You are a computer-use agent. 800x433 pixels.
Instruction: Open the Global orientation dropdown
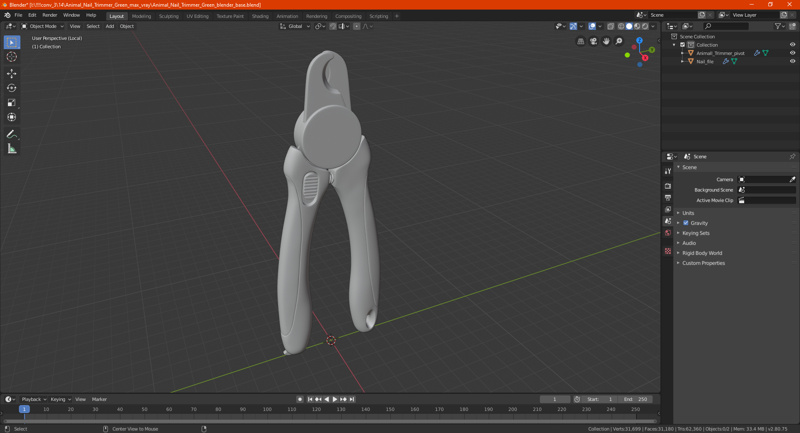tap(295, 26)
